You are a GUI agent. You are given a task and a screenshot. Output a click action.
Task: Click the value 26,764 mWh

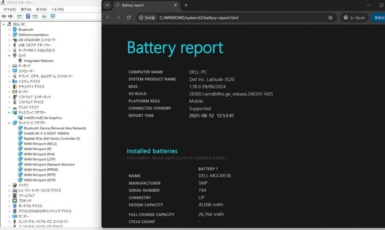pyautogui.click(x=211, y=214)
